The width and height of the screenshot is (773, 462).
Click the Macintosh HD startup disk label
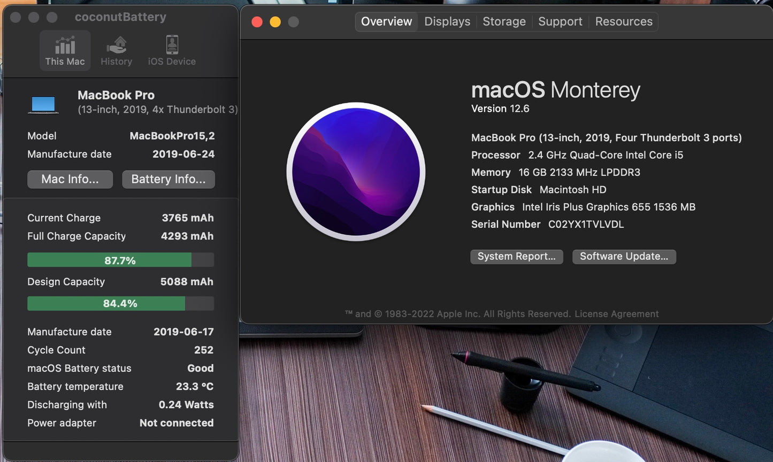(x=573, y=189)
